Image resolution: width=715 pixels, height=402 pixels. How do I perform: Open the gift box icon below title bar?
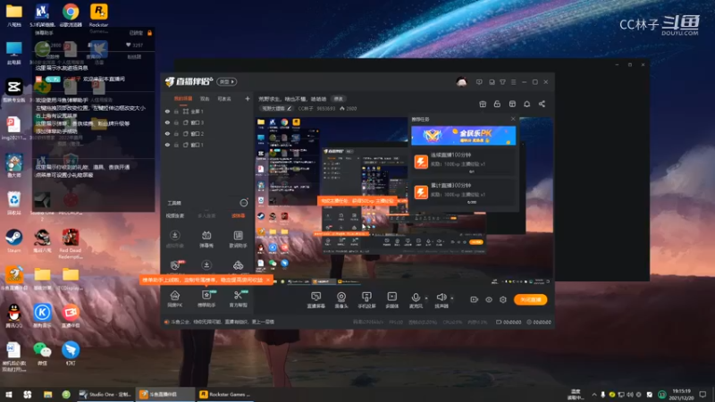point(483,104)
